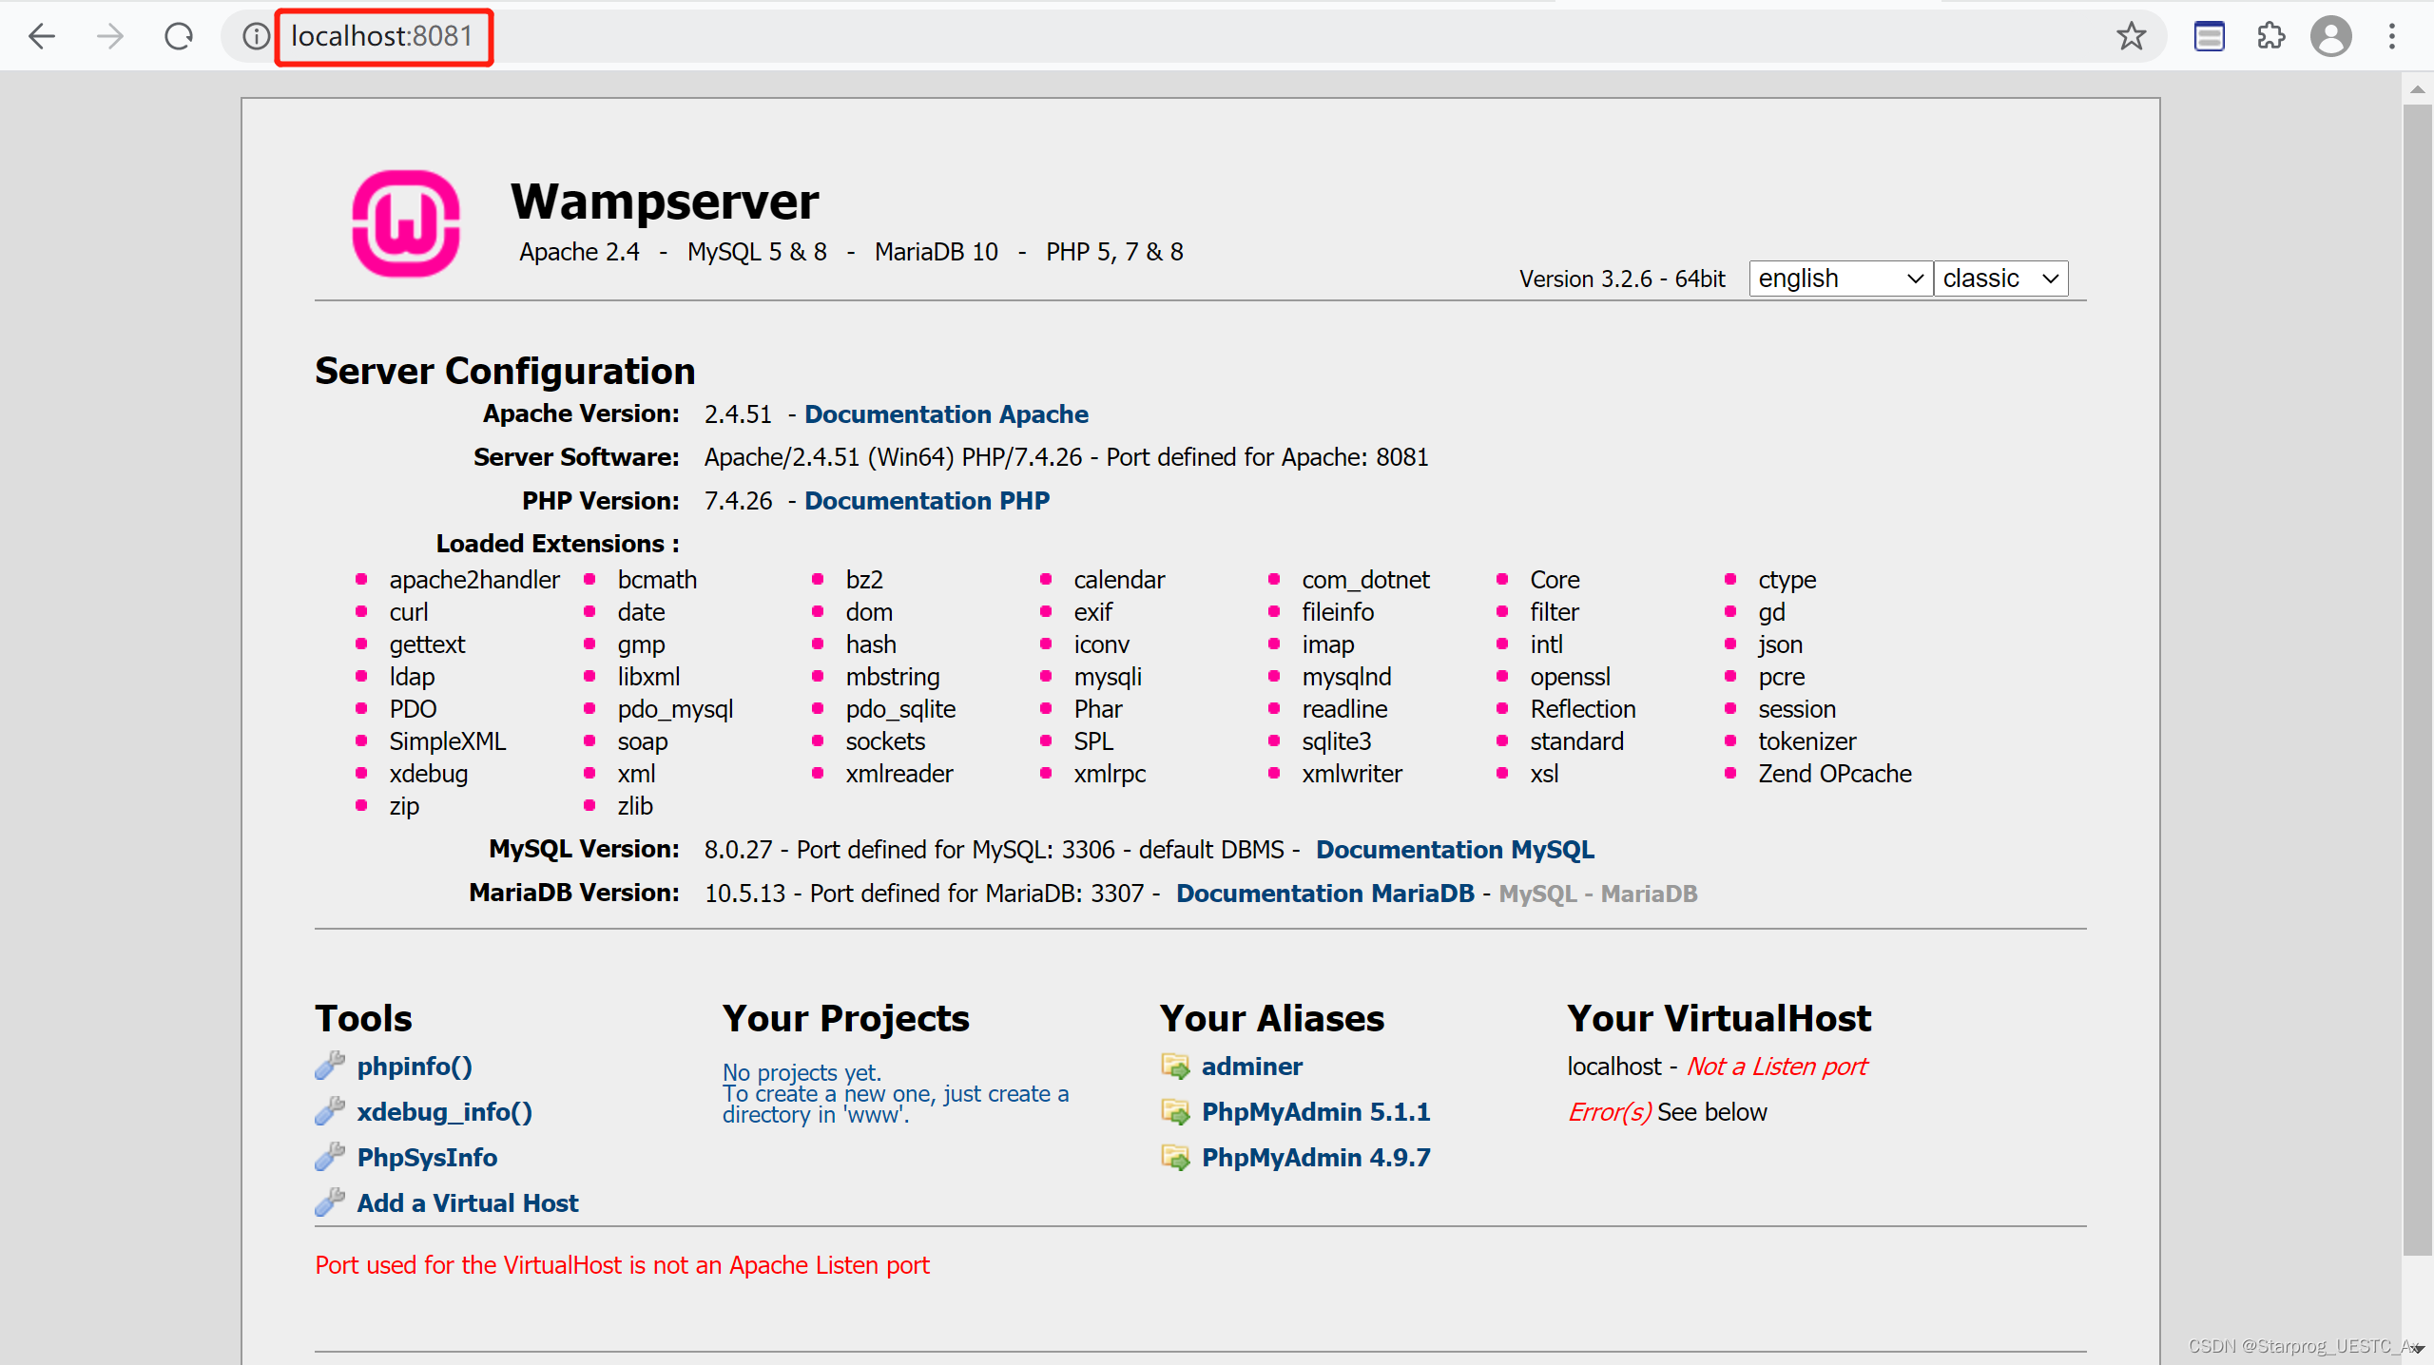Click the site info icon

(x=256, y=36)
